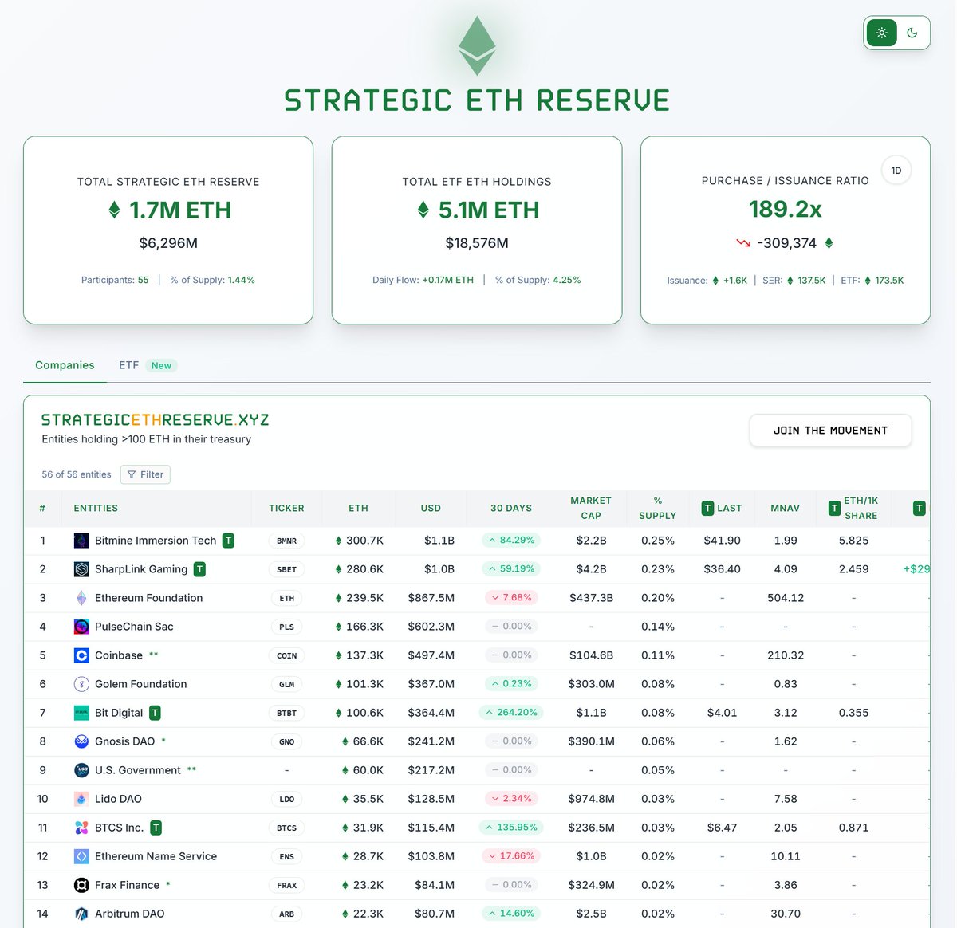Image resolution: width=957 pixels, height=928 pixels.
Task: Click the BMNR ticker pill
Action: 287,541
